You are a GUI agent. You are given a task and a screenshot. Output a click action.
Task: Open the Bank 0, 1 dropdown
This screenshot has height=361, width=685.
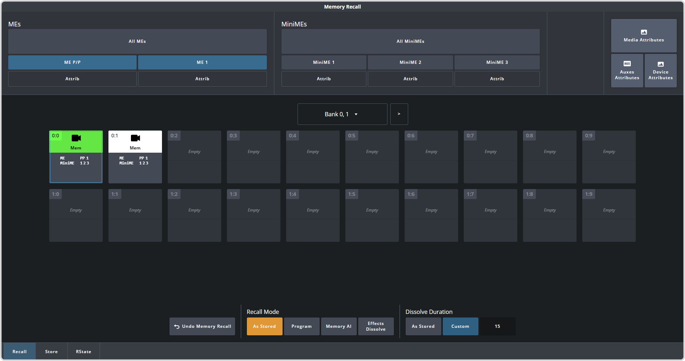pos(342,114)
